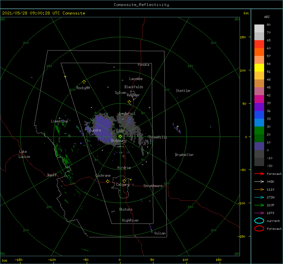Click the Limestone label

[x=59, y=121]
